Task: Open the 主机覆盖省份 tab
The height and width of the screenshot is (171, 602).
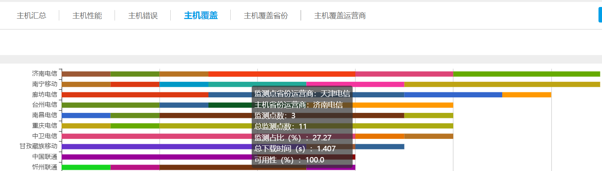Action: coord(266,16)
